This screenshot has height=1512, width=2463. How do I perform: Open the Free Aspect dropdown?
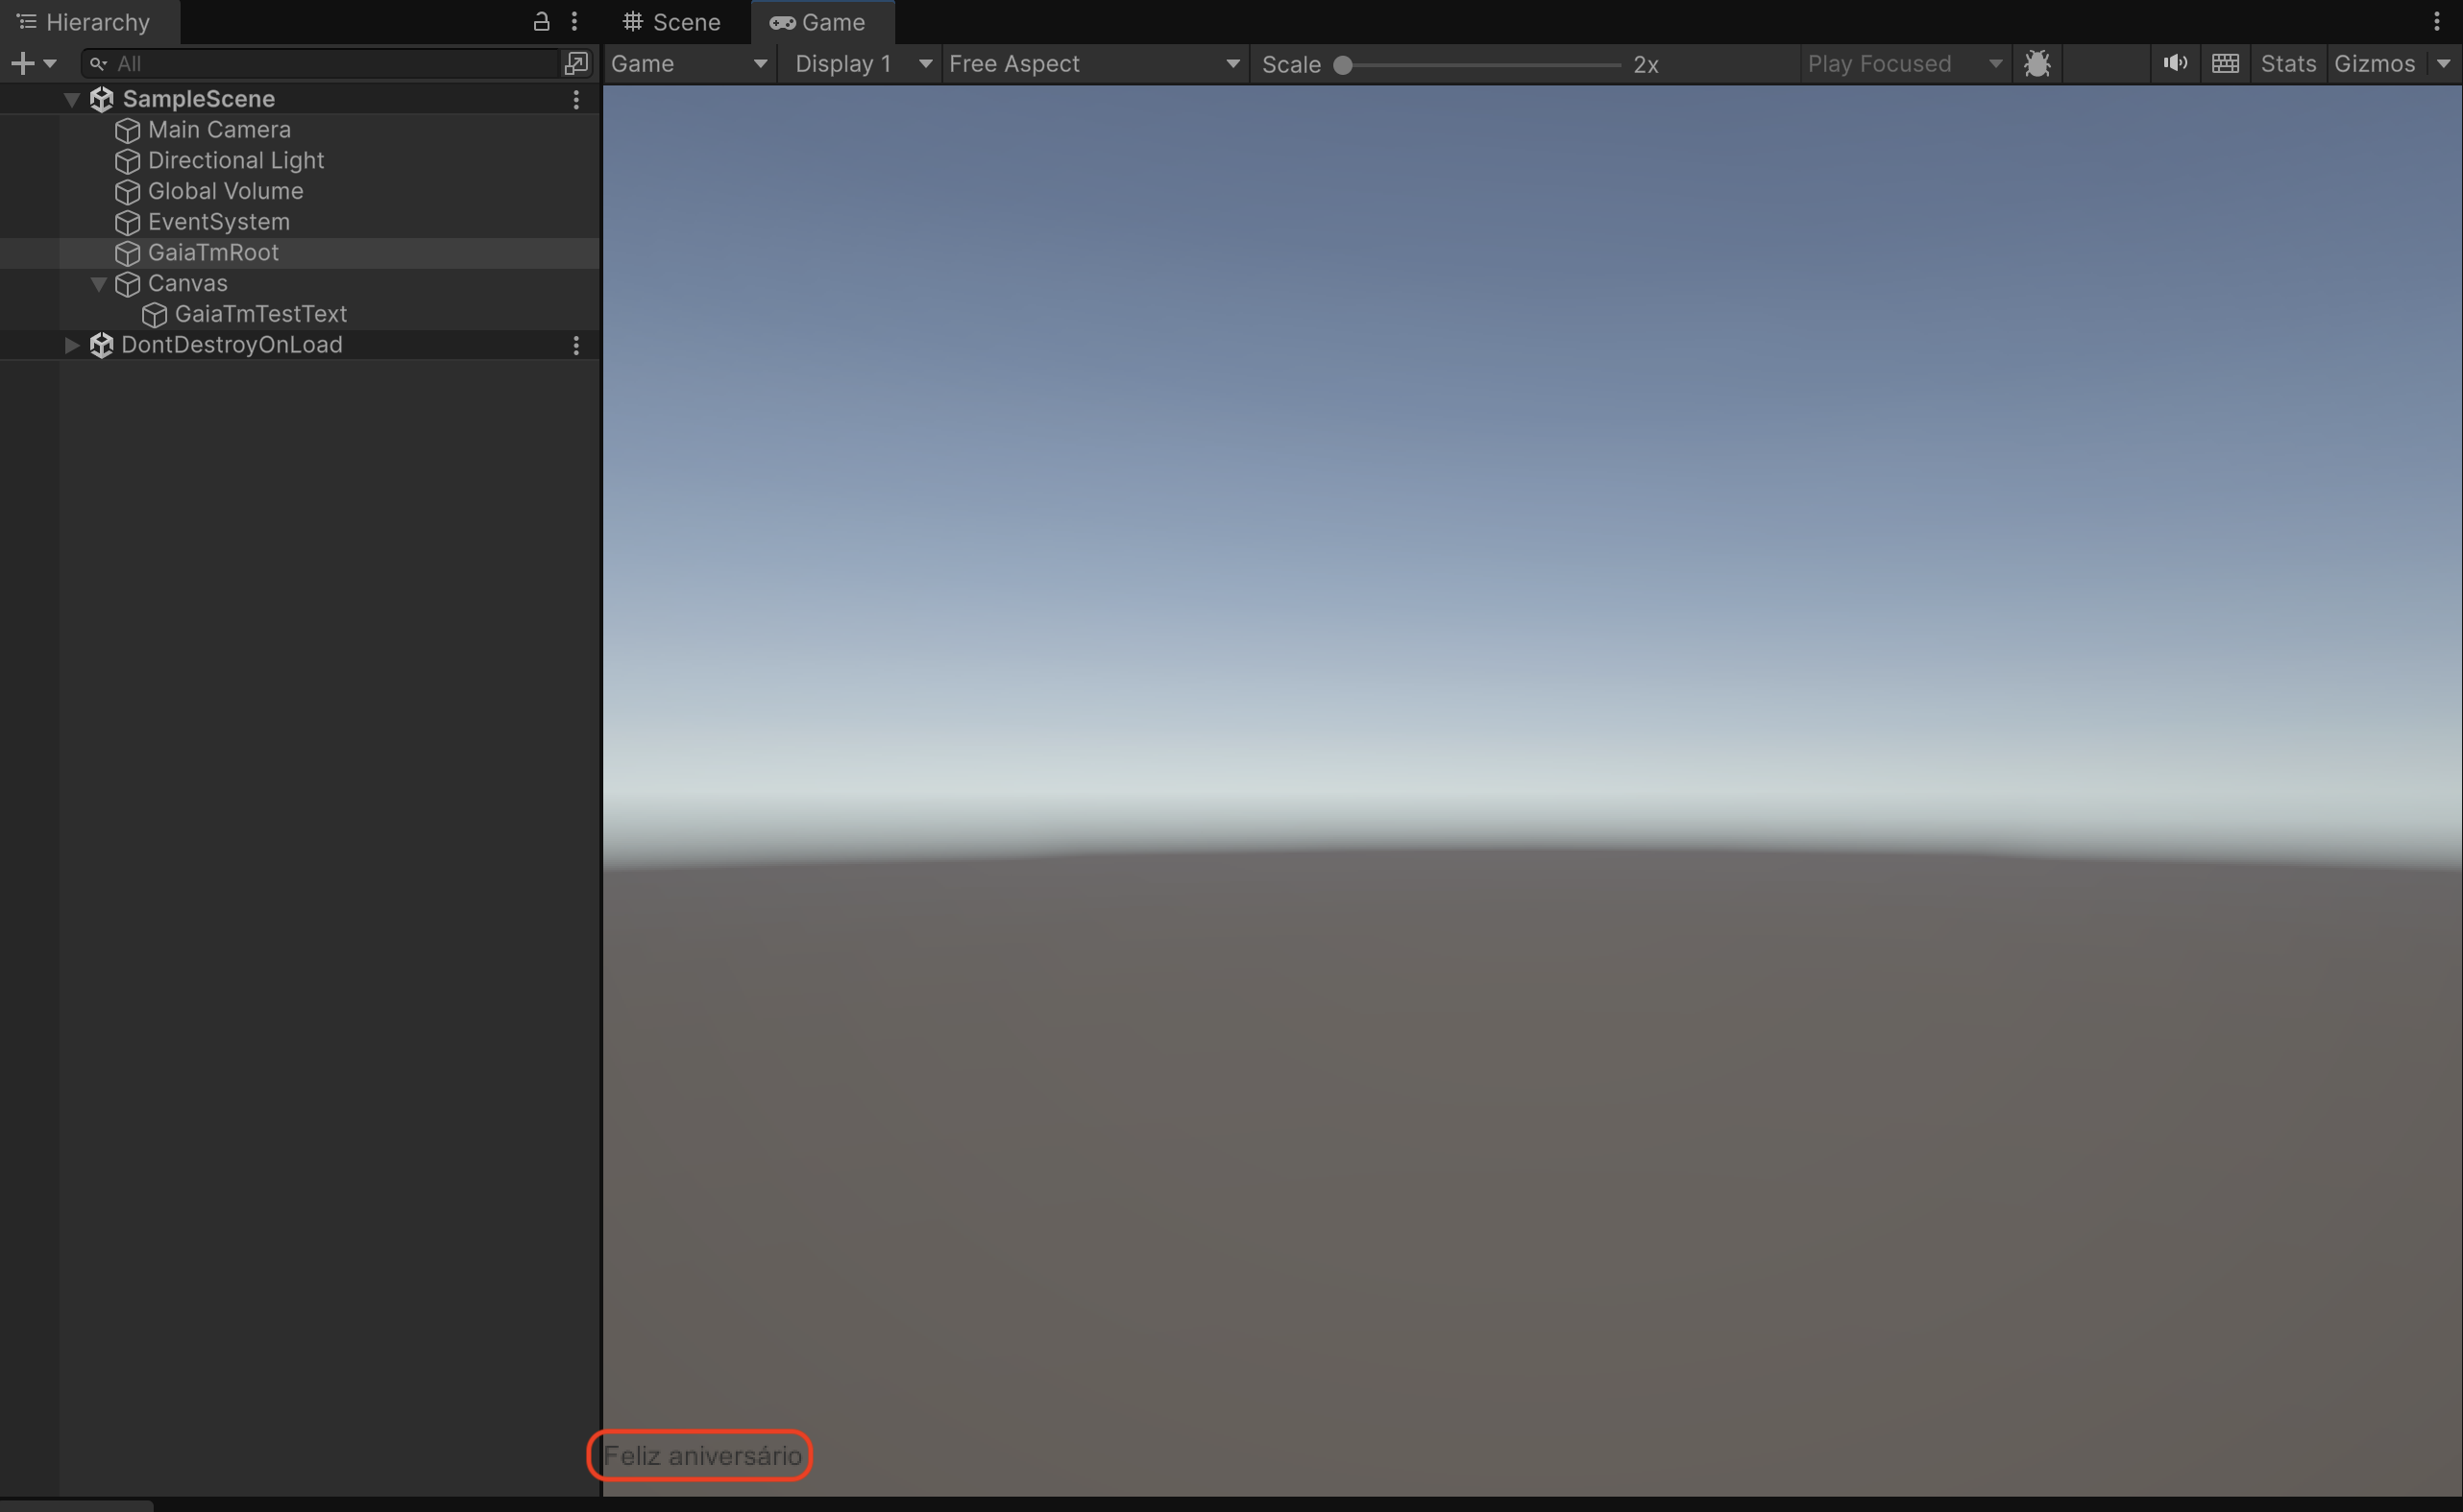(1094, 64)
